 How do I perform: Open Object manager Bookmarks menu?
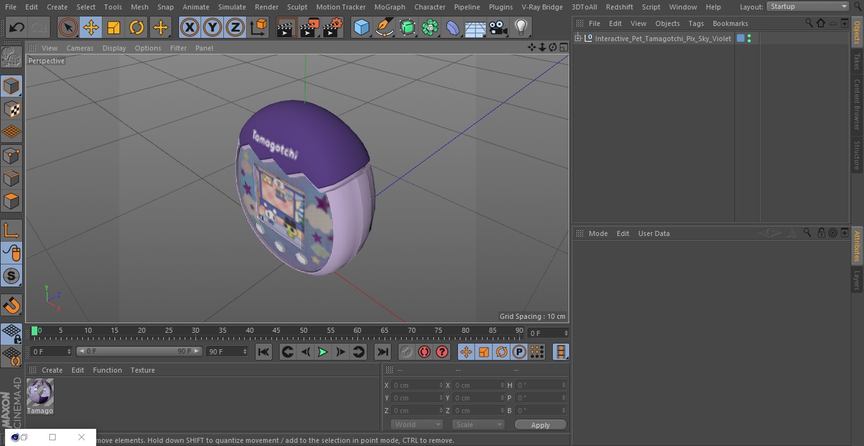[730, 23]
